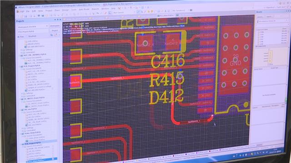The width and height of the screenshot is (291, 163).
Task: Click the Libraries button in Libraries panel
Action: pos(260,17)
